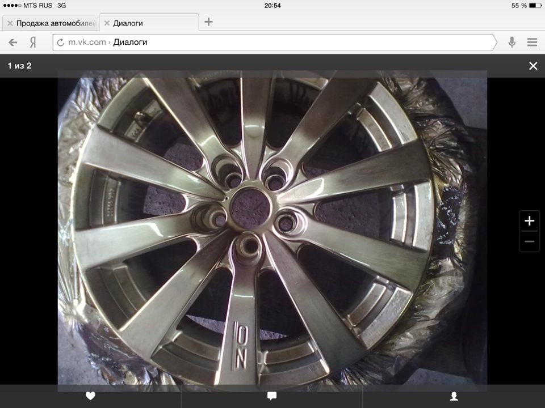Switch to the Продажа автомобилей tab

(51, 23)
